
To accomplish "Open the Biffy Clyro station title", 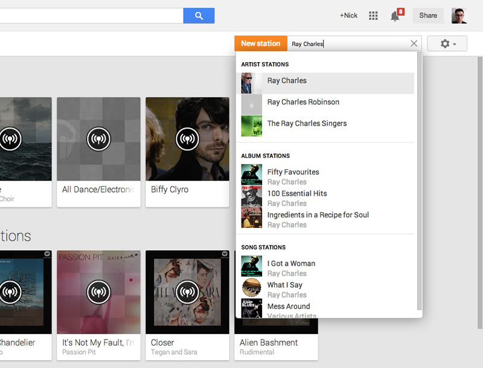I will (x=170, y=189).
